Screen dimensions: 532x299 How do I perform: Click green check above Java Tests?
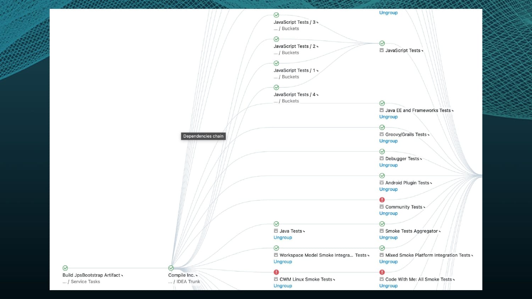click(x=276, y=224)
